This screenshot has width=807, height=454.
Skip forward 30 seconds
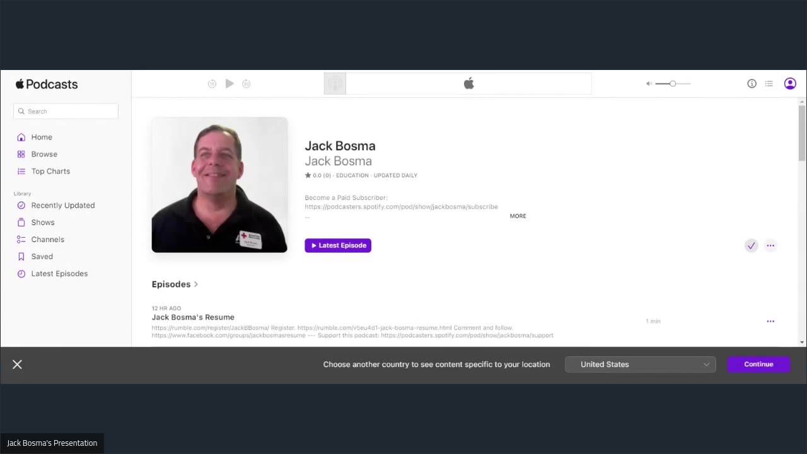pos(247,84)
